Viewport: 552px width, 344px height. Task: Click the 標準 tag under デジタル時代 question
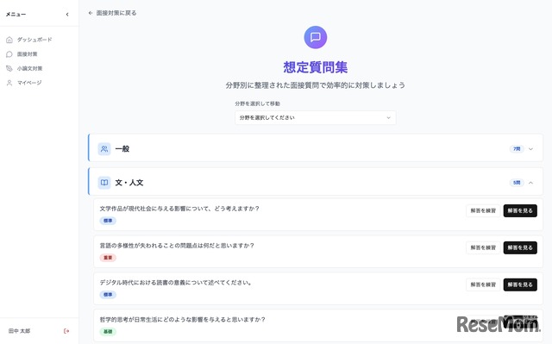coord(108,295)
